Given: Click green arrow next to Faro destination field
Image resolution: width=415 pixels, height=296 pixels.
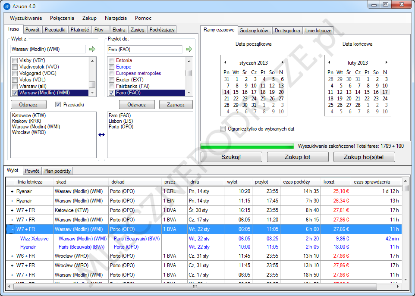Looking at the screenshot, I should point(189,50).
